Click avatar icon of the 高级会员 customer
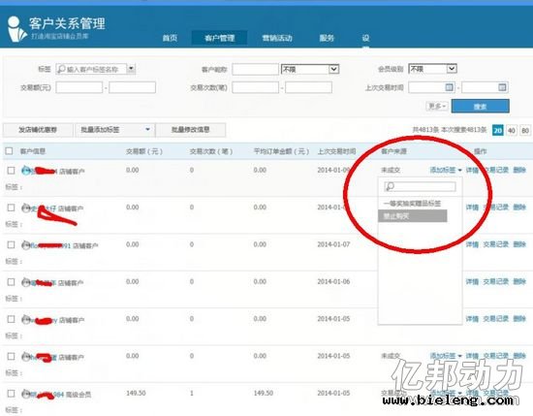533x416 pixels. click(x=26, y=394)
